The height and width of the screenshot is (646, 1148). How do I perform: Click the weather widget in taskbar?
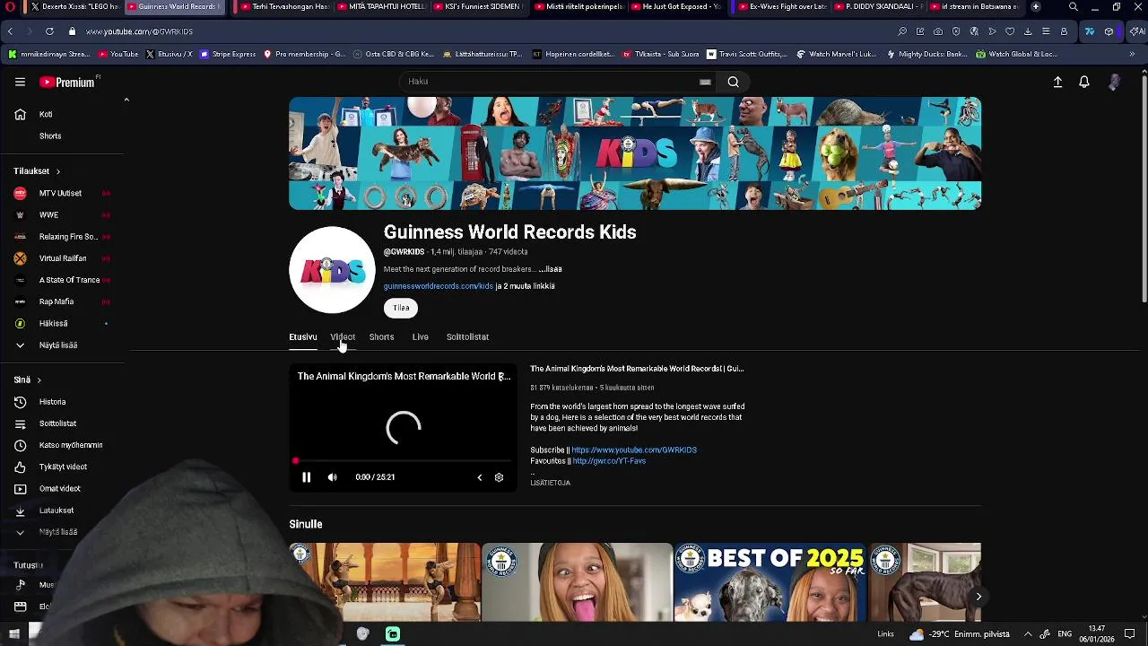(958, 634)
